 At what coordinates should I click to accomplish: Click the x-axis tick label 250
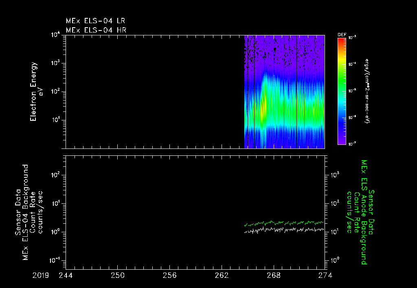click(118, 275)
